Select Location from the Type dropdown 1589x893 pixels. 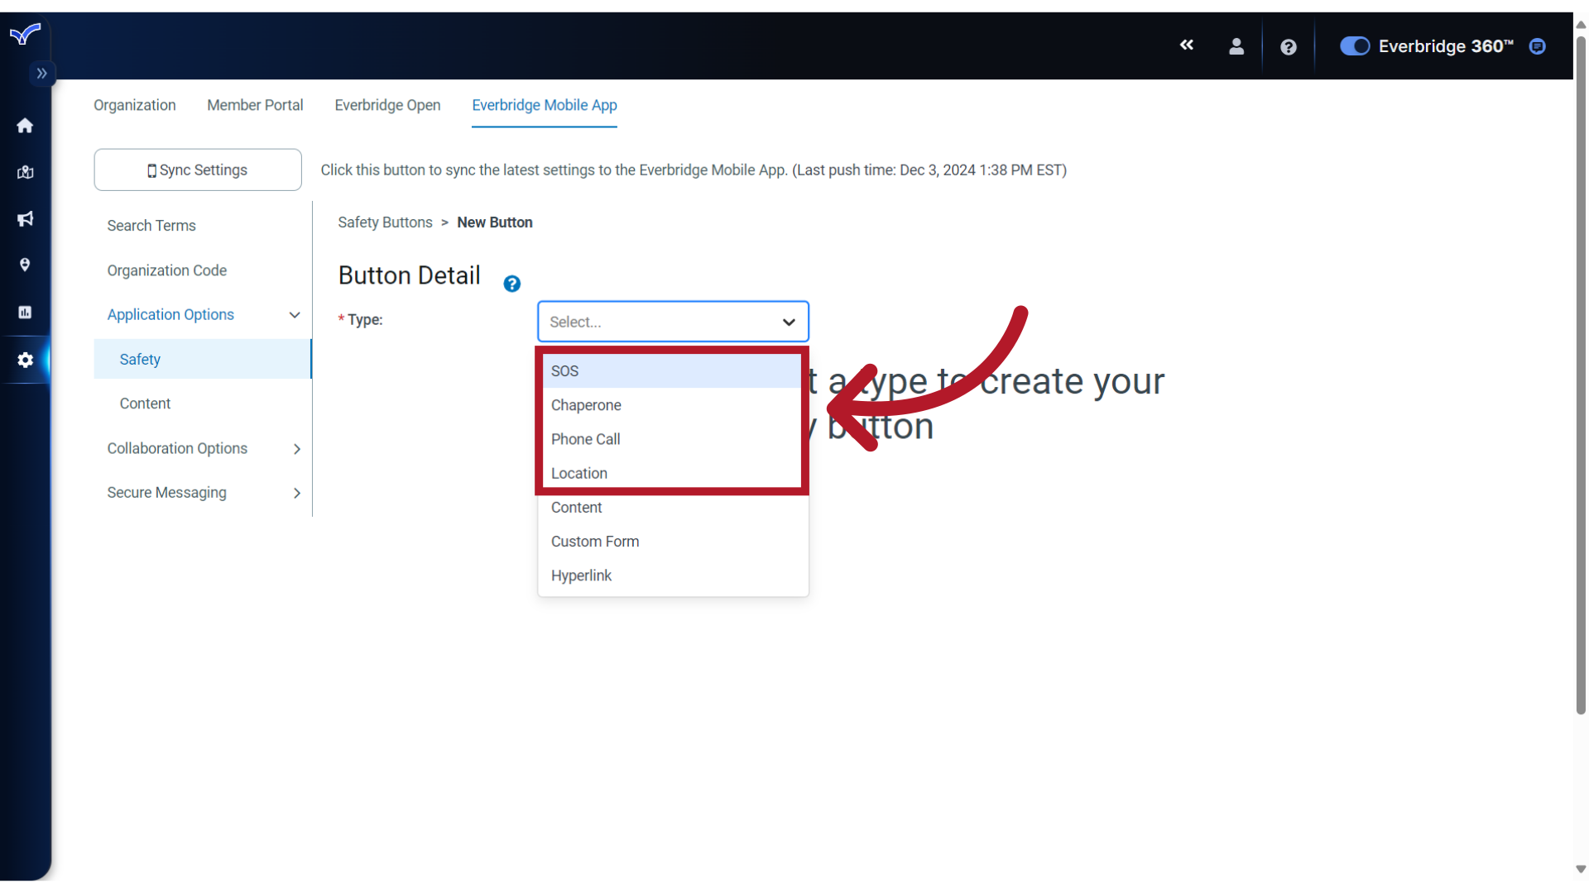578,472
